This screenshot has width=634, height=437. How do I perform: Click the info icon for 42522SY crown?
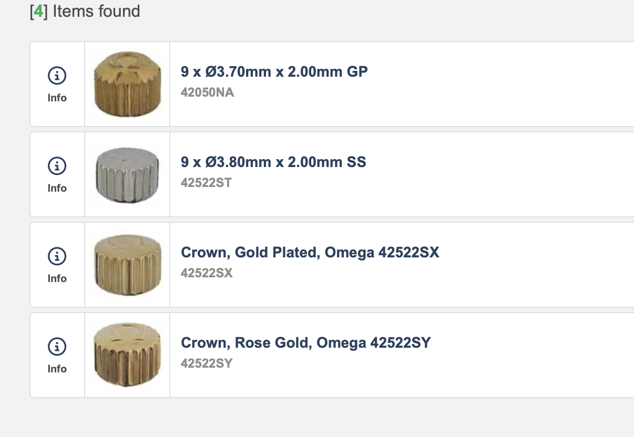pyautogui.click(x=57, y=347)
